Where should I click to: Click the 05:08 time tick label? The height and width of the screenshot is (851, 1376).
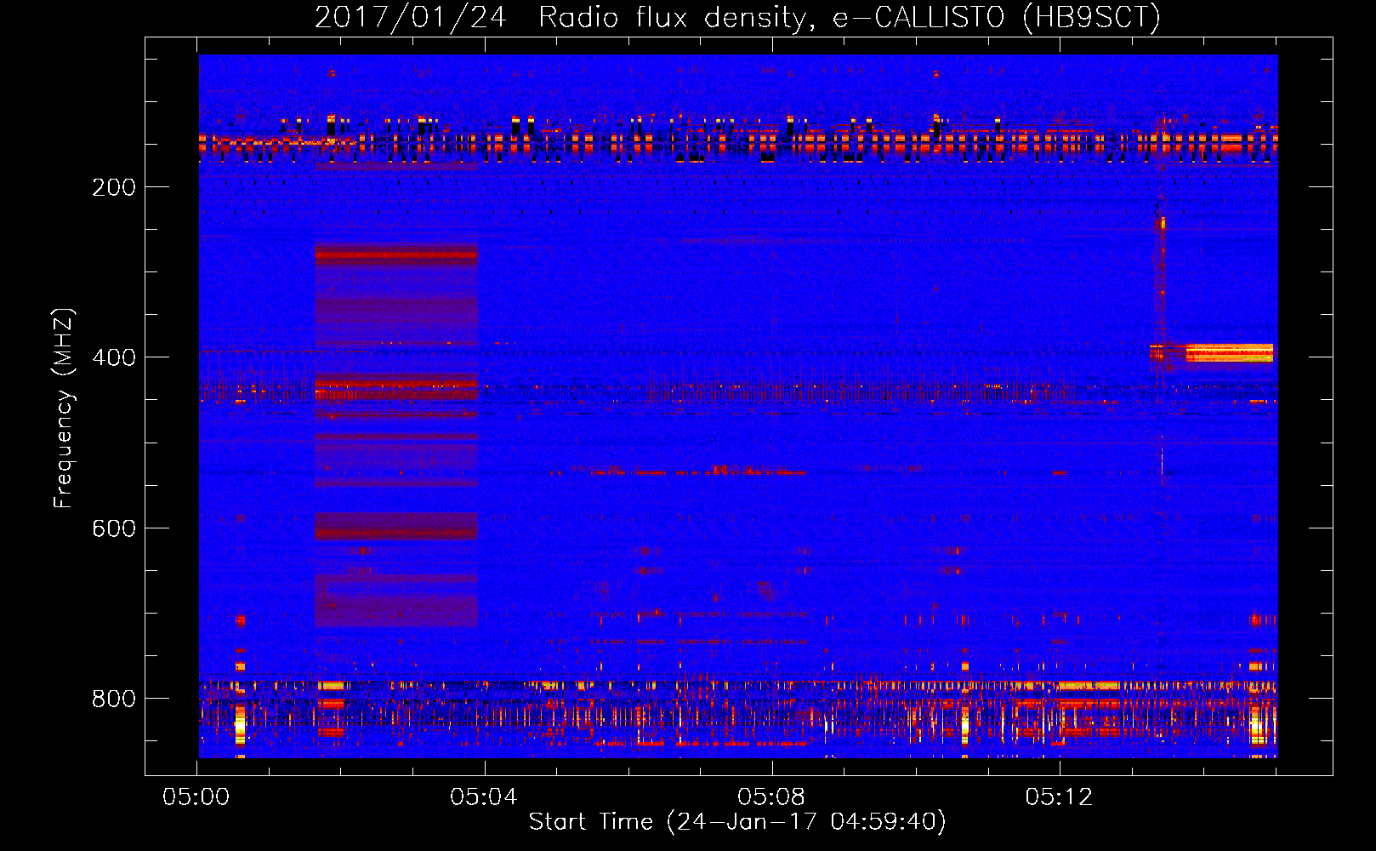point(771,797)
